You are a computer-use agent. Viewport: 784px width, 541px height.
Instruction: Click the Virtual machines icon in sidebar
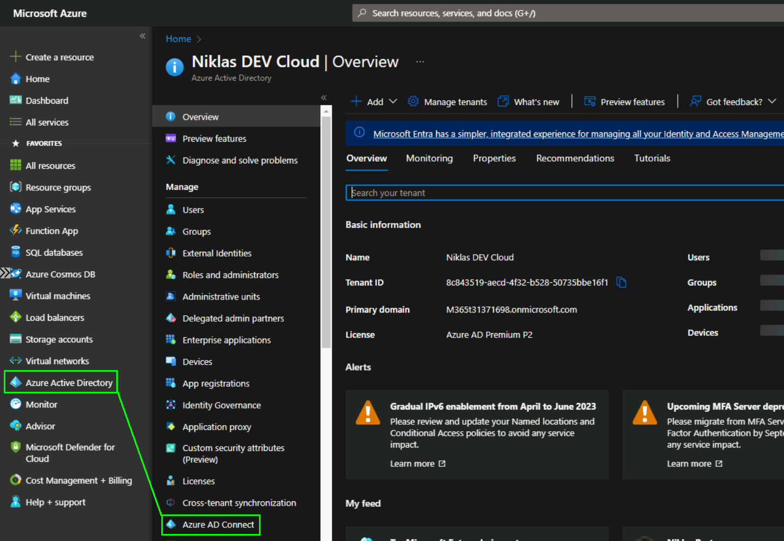click(16, 295)
